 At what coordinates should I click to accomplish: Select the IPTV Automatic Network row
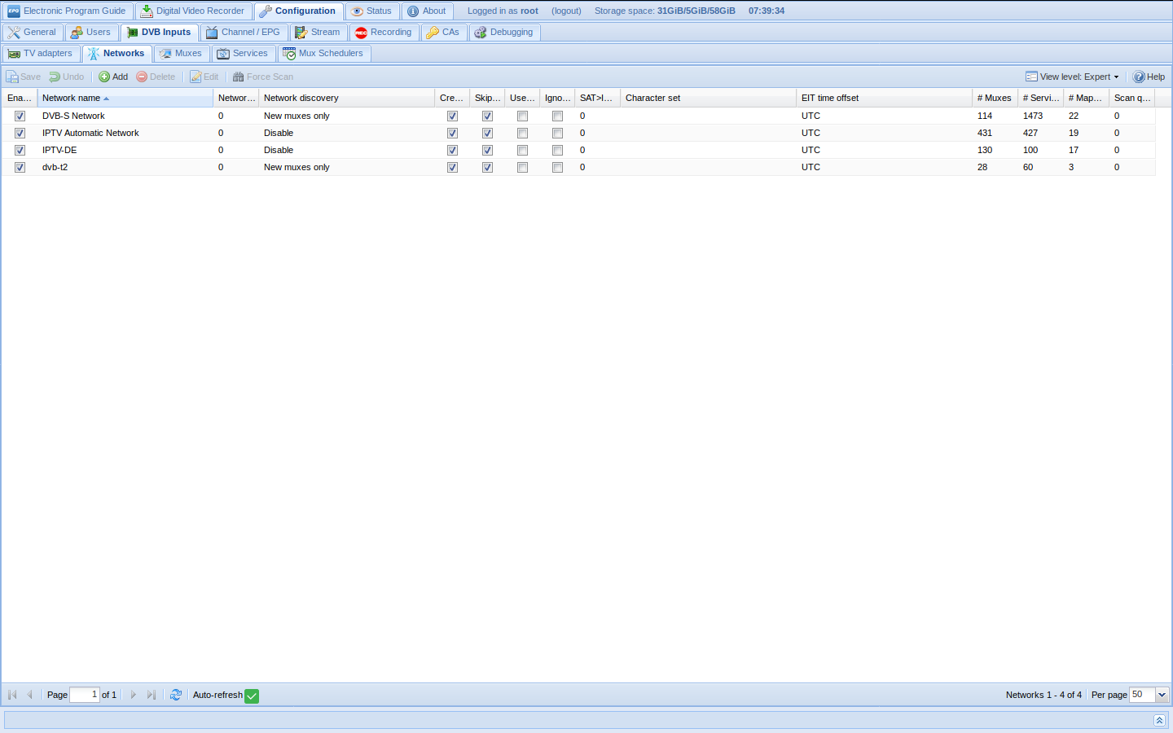(90, 133)
